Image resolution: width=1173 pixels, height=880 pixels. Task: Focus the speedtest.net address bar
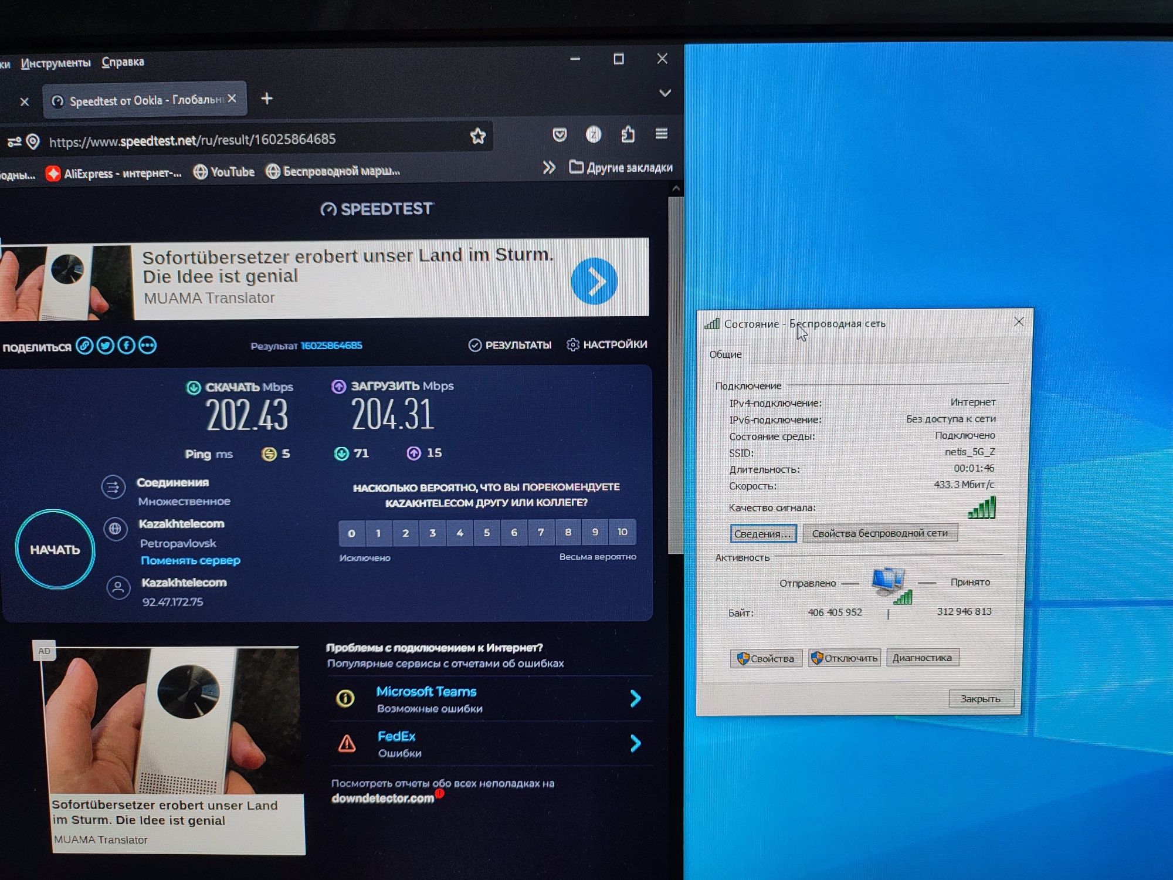[x=246, y=140]
